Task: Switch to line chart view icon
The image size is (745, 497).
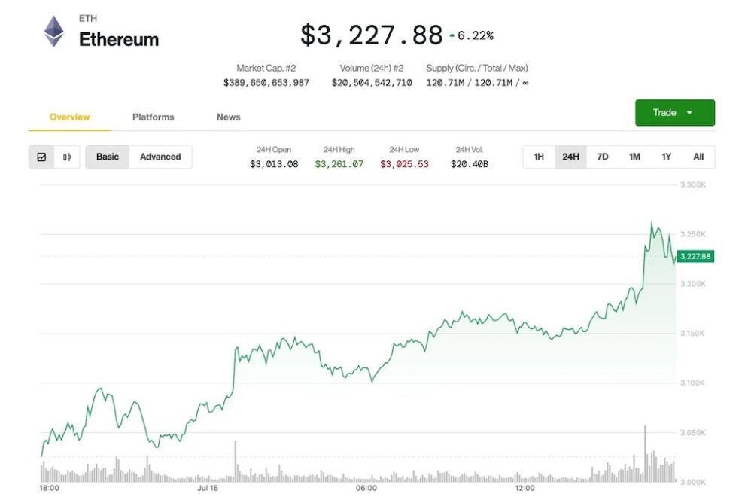Action: click(x=41, y=157)
